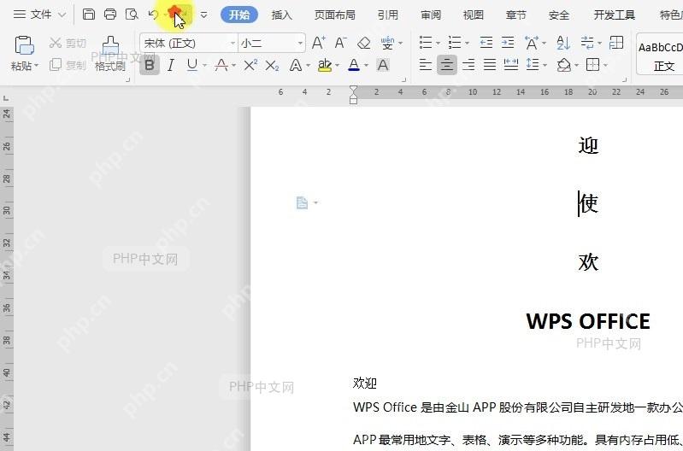
Task: Expand the font color dropdown arrow
Action: click(366, 66)
